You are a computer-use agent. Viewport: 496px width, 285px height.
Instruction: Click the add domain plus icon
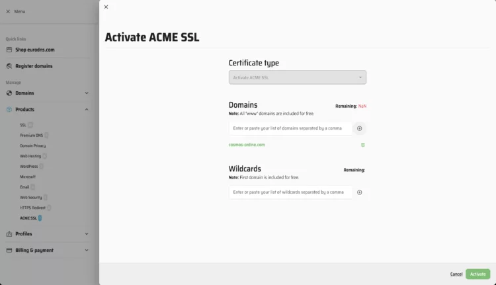coord(360,128)
